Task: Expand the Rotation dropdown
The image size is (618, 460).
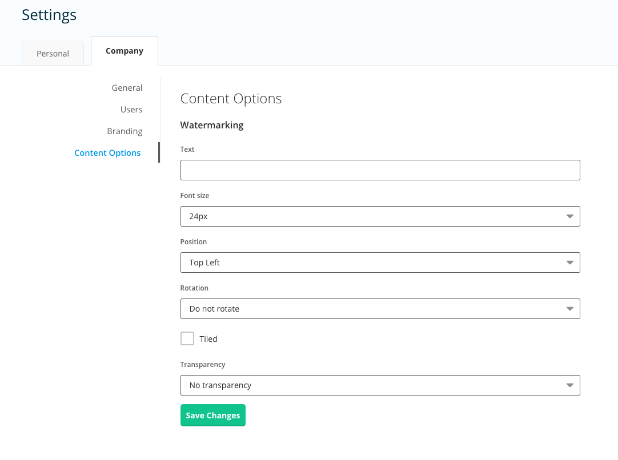Action: 380,309
